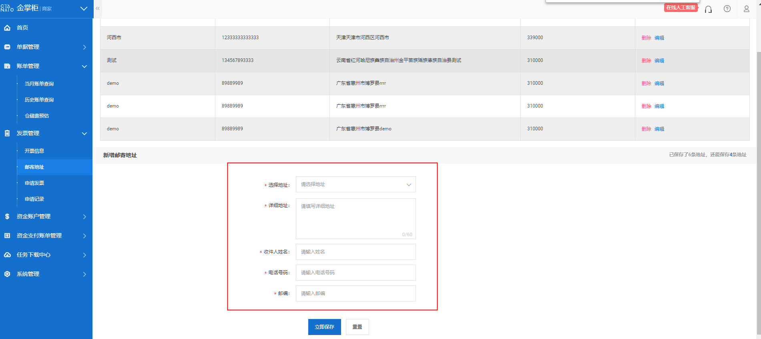Expand 资金支付账单管理 submenu arrow
This screenshot has width=761, height=339.
[84, 236]
